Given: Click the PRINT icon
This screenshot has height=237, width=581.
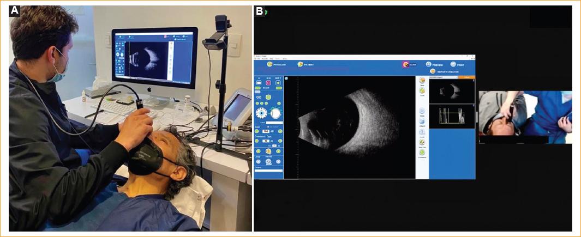Looking at the screenshot, I should pyautogui.click(x=453, y=64).
